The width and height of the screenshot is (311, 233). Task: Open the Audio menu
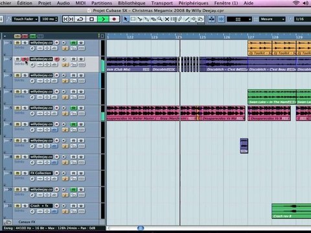(x=63, y=3)
